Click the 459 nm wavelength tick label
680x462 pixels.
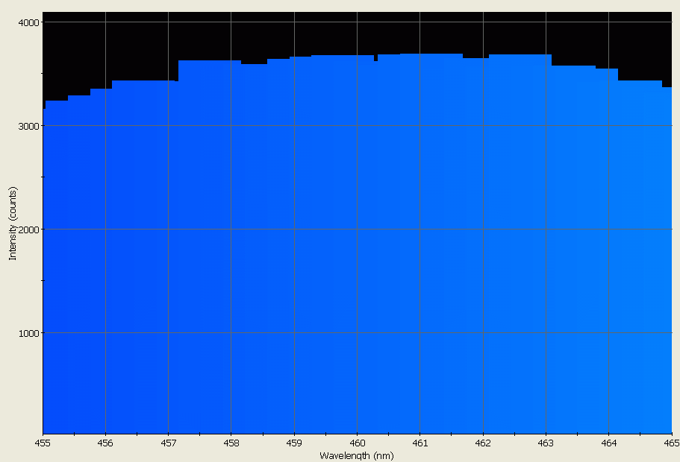coord(293,442)
